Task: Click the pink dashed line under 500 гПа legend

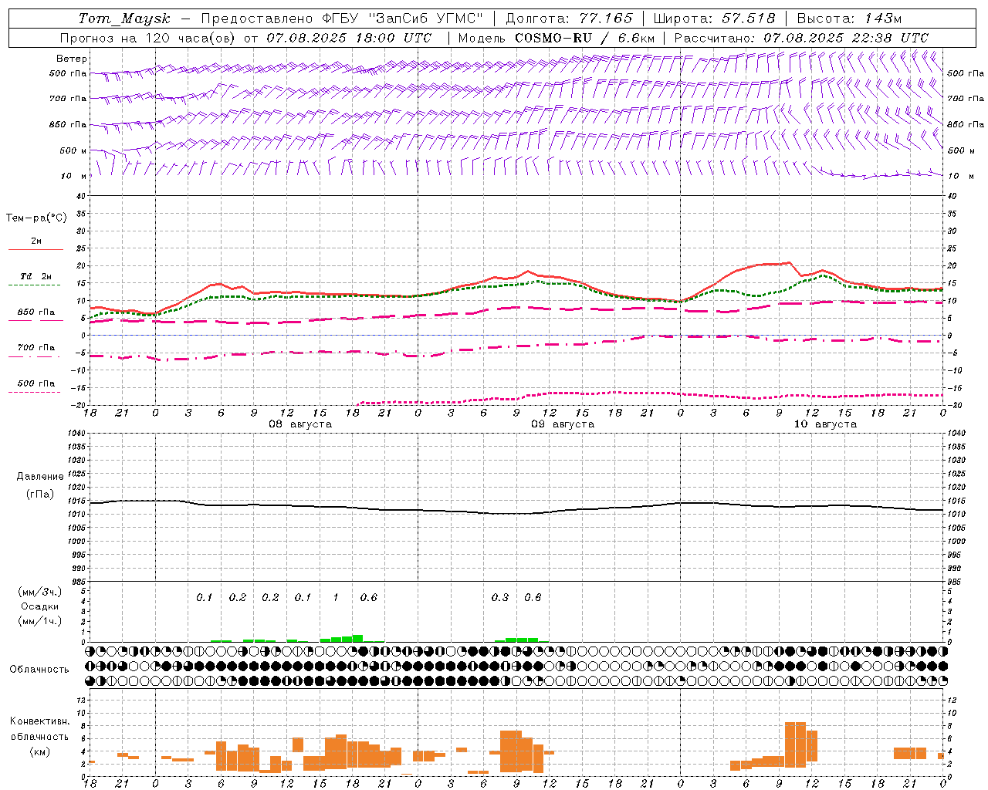Action: pos(34,392)
